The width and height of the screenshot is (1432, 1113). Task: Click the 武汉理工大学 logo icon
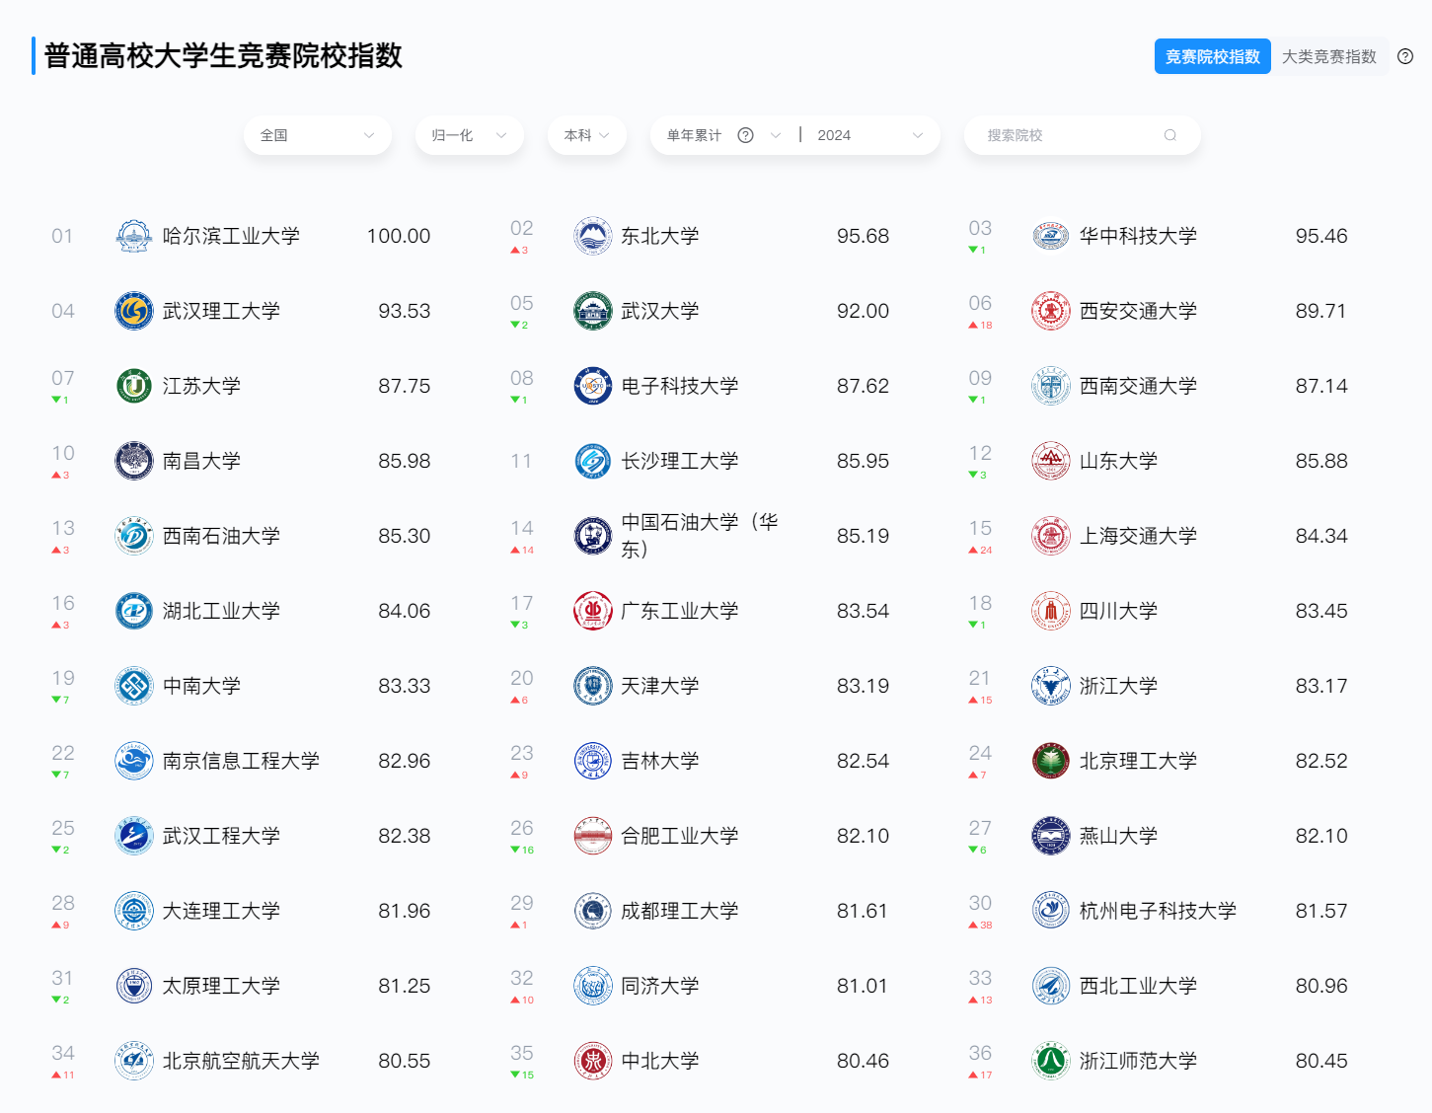pyautogui.click(x=133, y=311)
